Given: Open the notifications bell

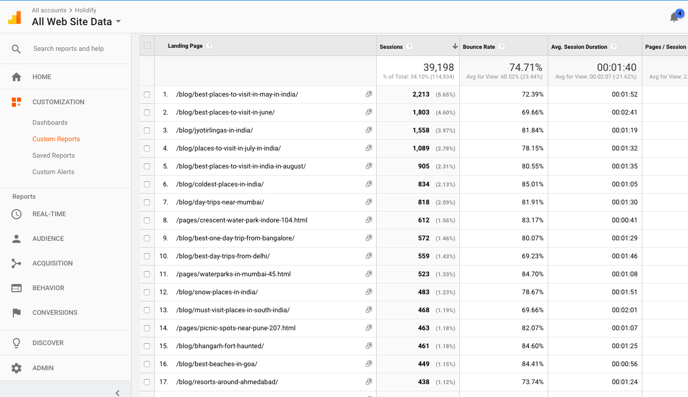Looking at the screenshot, I should (674, 17).
